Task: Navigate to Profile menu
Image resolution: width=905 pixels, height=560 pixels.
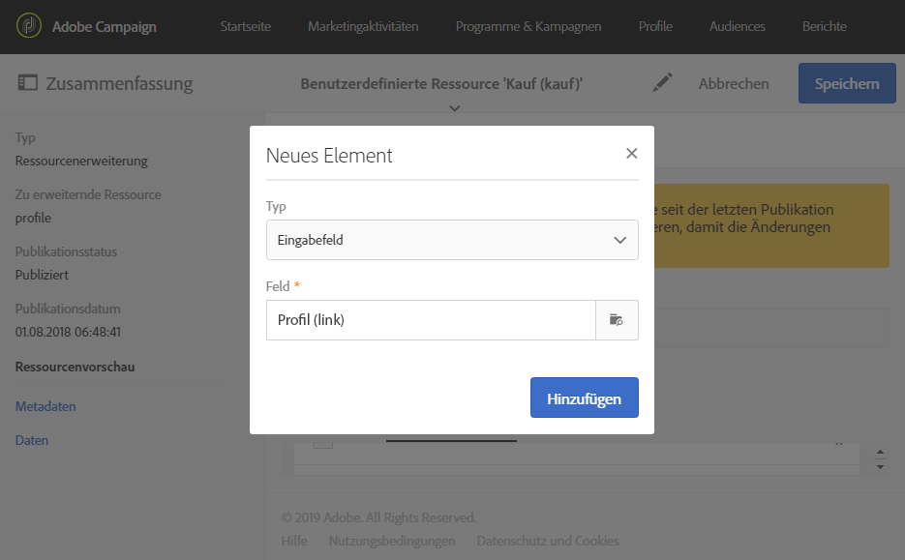Action: point(655,26)
